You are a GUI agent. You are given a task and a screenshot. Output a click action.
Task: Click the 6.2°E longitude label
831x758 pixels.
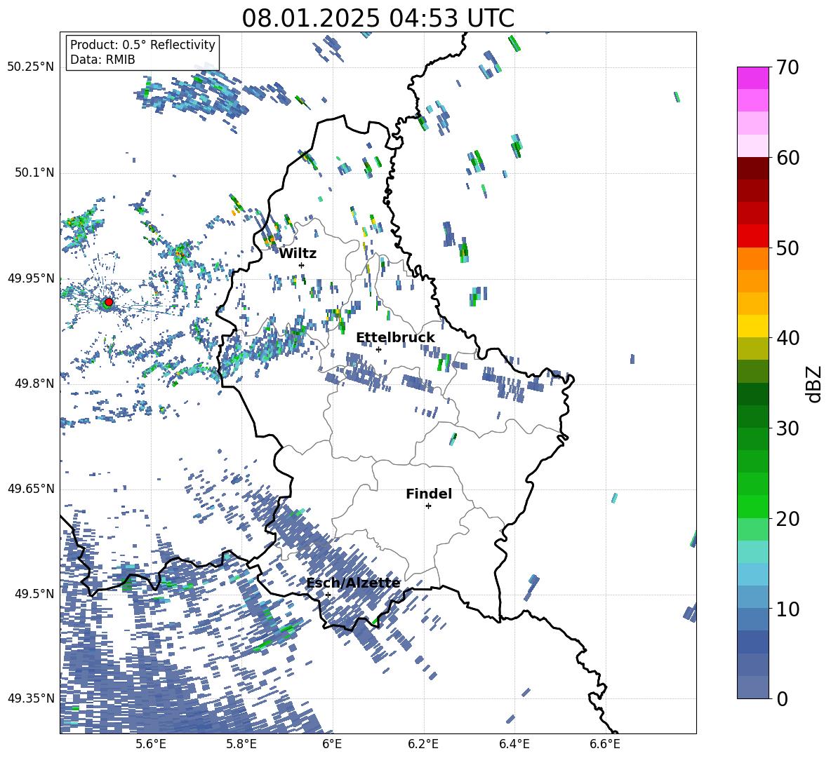pyautogui.click(x=423, y=744)
